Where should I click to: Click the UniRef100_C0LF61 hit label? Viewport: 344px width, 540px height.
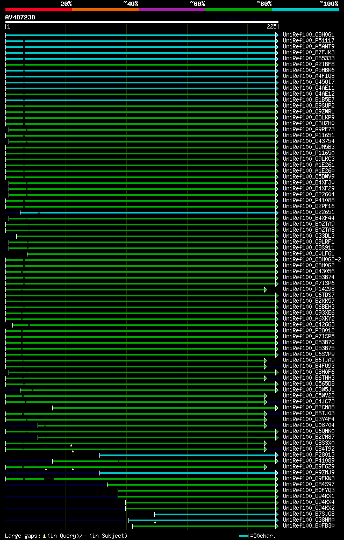point(308,254)
